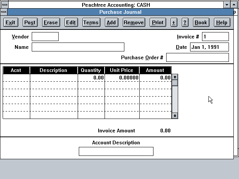Open the Terms dialog
239x179 pixels.
tap(91, 22)
